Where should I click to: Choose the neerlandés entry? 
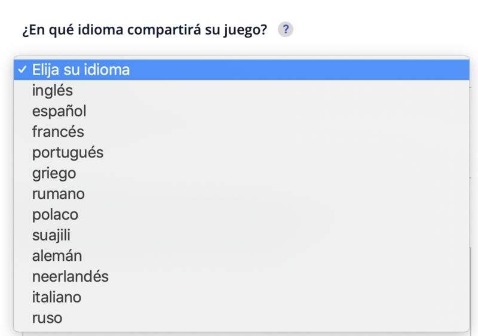[71, 277]
